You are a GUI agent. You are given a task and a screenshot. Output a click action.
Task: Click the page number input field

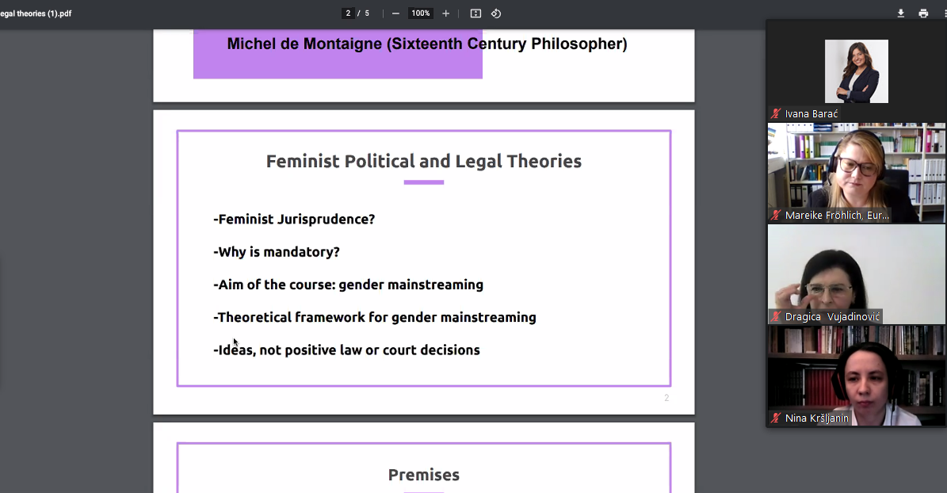pos(348,13)
